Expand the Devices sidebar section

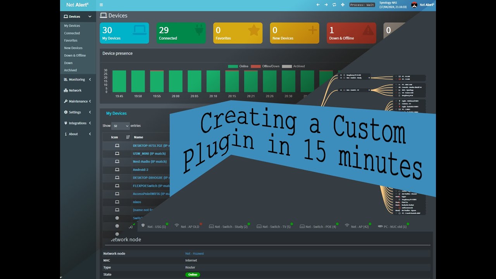pos(78,17)
